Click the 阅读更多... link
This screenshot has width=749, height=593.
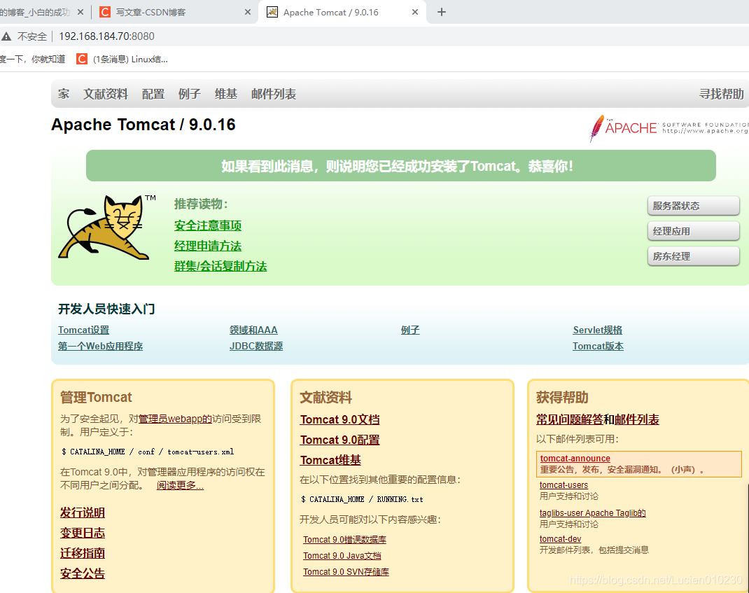pyautogui.click(x=180, y=485)
